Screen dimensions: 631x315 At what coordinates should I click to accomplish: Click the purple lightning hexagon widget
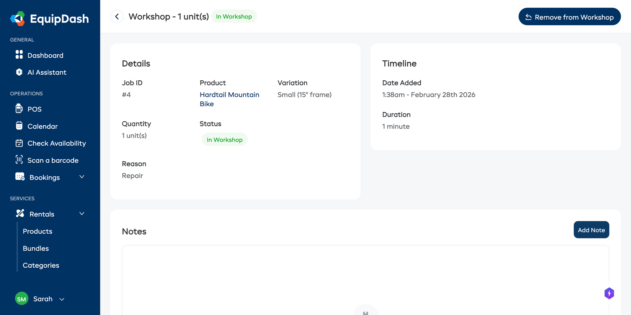click(609, 293)
